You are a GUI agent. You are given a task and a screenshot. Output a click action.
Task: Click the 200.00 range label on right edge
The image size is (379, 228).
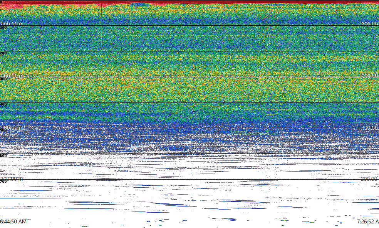pyautogui.click(x=370, y=178)
